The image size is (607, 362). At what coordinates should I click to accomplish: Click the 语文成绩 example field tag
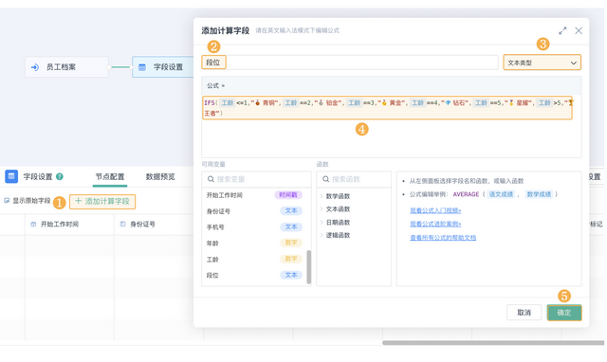[x=501, y=194]
